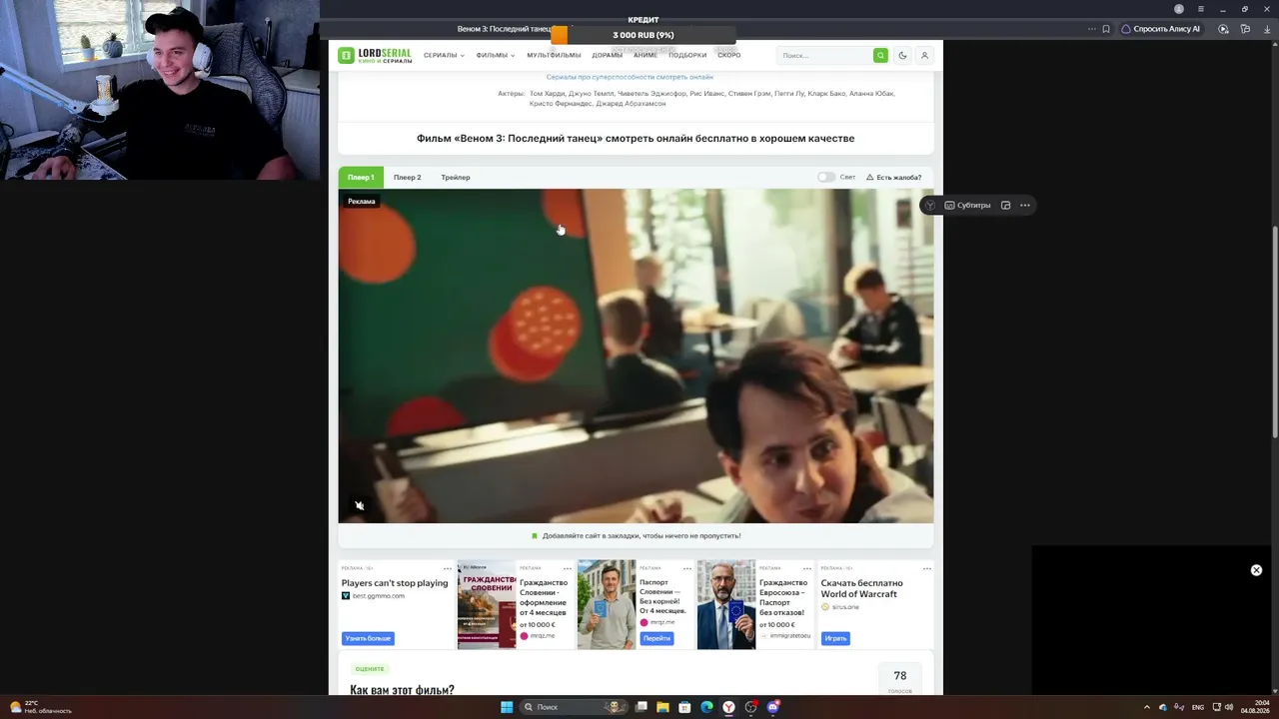Open the browser profile avatar
This screenshot has height=719, width=1279.
[x=1179, y=9]
